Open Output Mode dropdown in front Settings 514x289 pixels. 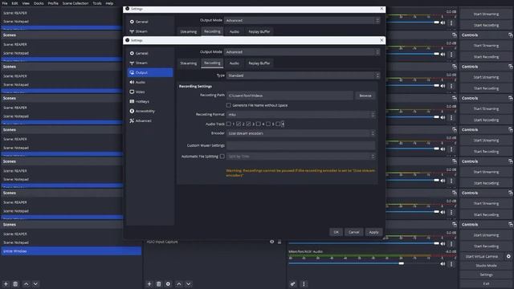(x=302, y=52)
